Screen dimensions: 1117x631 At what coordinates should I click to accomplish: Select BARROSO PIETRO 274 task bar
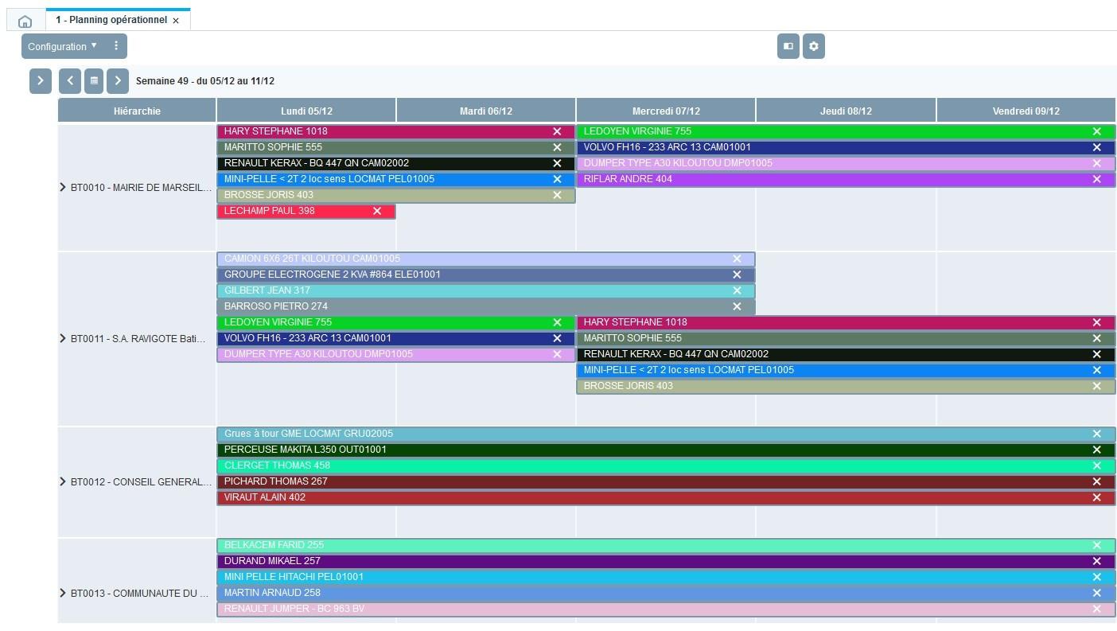[x=486, y=306]
